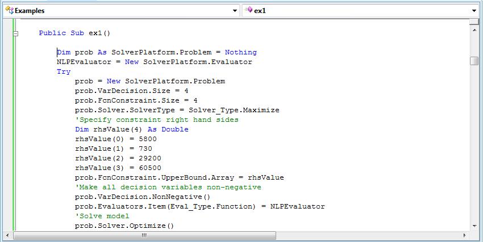Click the vertical scrollbar thumb
This screenshot has height=242, width=483.
click(x=474, y=61)
